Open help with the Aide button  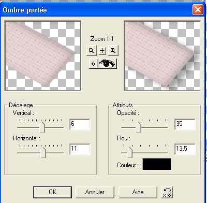[x=138, y=192]
